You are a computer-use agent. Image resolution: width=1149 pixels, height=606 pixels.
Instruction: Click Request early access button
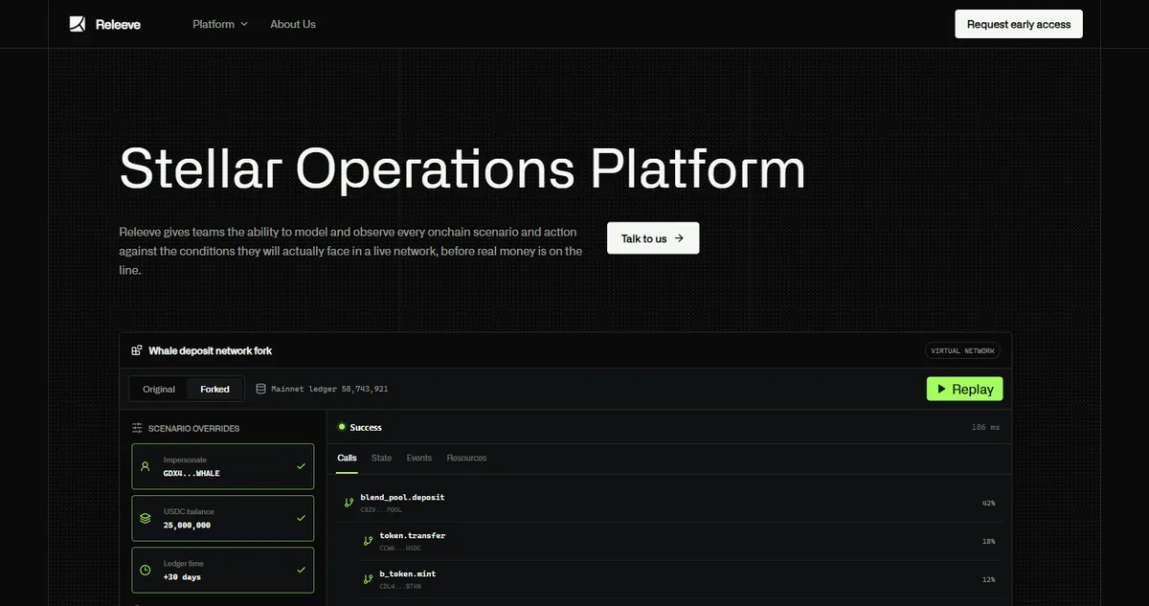pyautogui.click(x=1019, y=24)
